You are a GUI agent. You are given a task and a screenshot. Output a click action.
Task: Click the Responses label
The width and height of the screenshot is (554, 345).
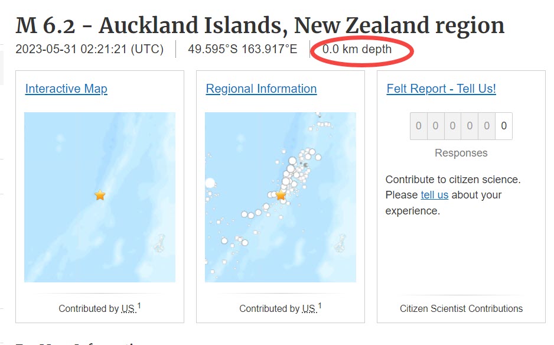coord(461,152)
